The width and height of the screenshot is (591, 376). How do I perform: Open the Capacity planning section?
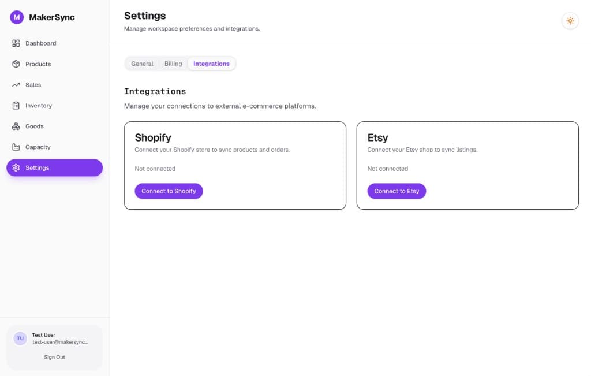click(x=16, y=147)
